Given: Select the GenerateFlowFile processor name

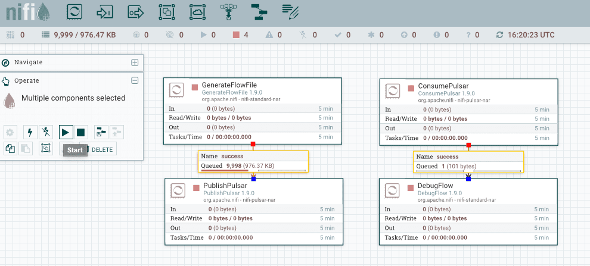Looking at the screenshot, I should point(229,85).
